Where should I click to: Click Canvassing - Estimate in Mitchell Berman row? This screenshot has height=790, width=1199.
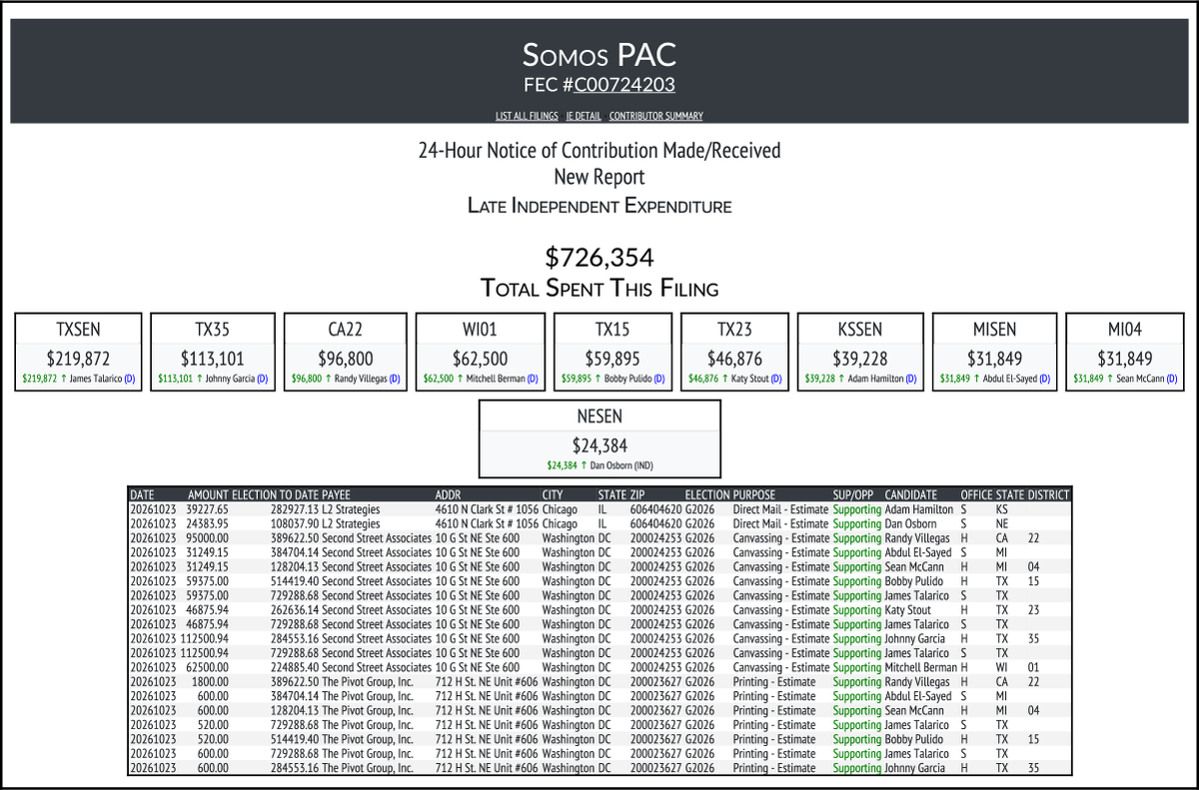pos(780,667)
